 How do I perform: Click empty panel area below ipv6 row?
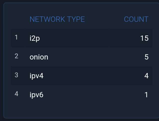pos(82,109)
